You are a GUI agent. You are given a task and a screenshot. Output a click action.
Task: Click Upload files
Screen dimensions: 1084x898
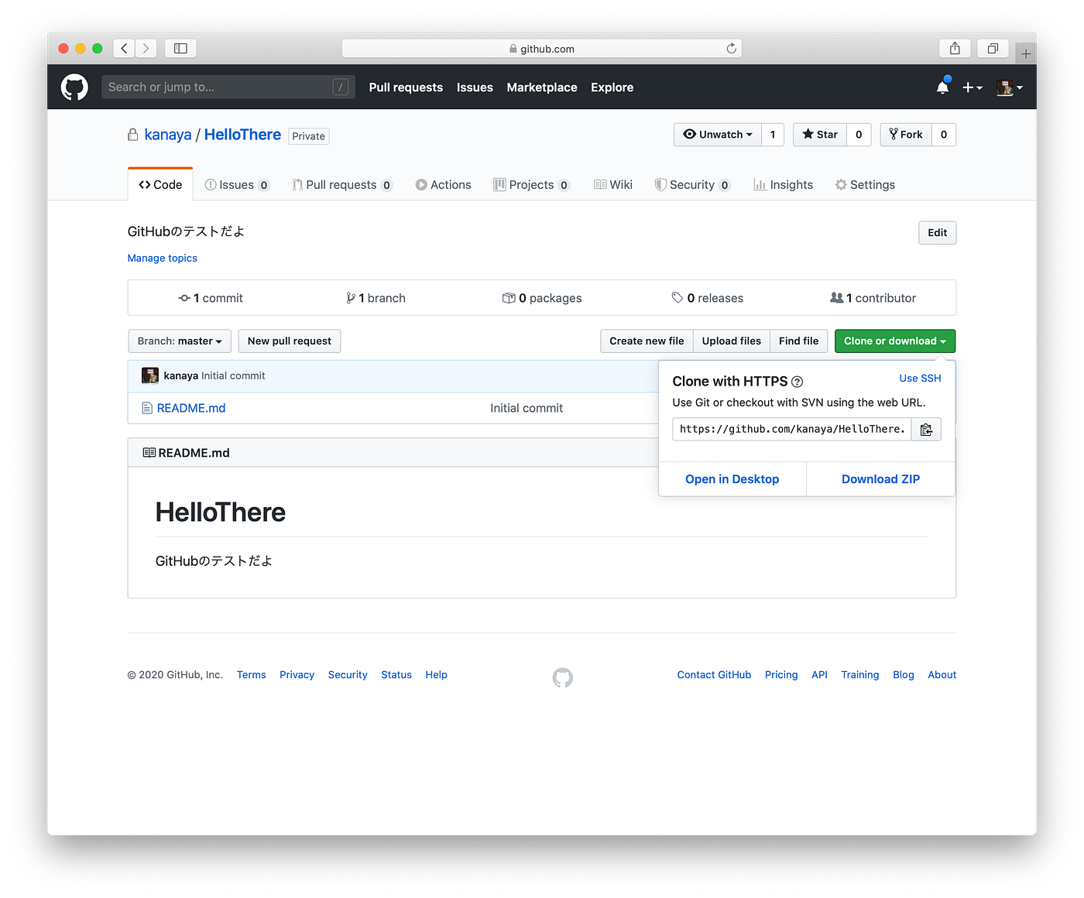732,341
